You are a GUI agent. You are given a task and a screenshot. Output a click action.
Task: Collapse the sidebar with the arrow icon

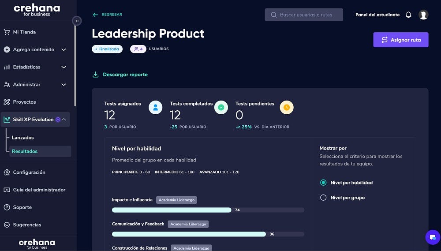pyautogui.click(x=77, y=21)
